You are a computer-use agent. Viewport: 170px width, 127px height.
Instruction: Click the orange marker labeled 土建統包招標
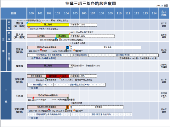[x=70, y=105]
